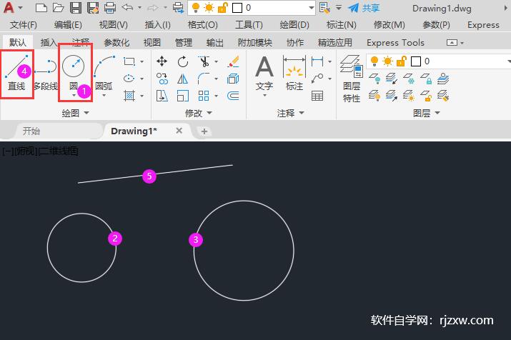The width and height of the screenshot is (511, 340).
Task: Toggle the layer 0 on/off lightbulb in the ribbon layer box
Action: tap(374, 61)
